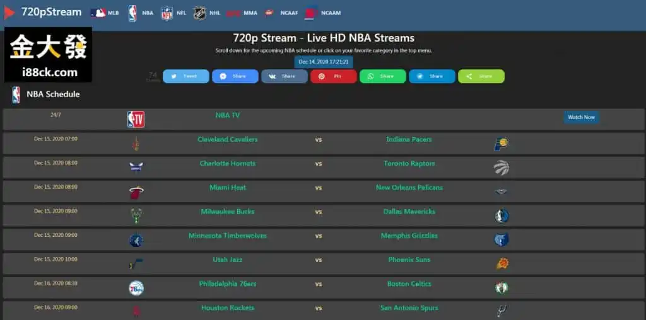
Task: Share via the Telegram Share button
Action: 432,76
